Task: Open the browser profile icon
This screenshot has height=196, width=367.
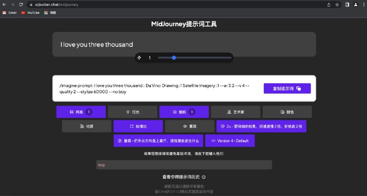Action: [356, 5]
